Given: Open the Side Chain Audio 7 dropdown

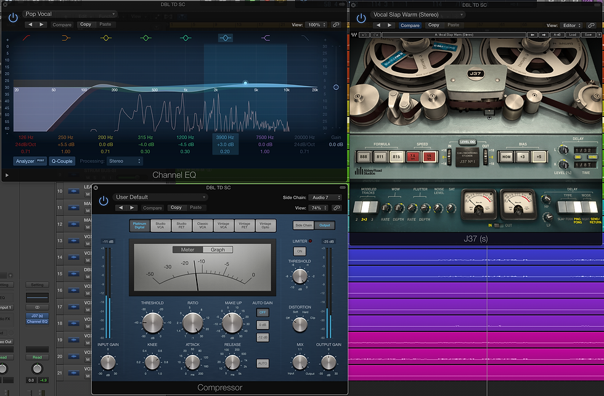Looking at the screenshot, I should pos(325,198).
